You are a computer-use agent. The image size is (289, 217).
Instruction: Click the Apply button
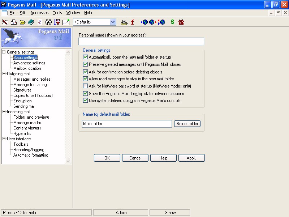tap(191, 158)
